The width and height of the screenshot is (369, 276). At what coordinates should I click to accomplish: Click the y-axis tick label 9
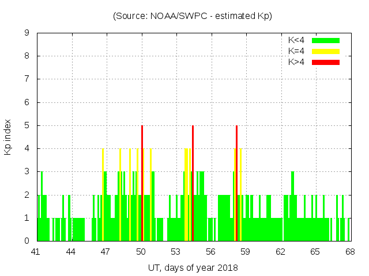click(x=27, y=33)
